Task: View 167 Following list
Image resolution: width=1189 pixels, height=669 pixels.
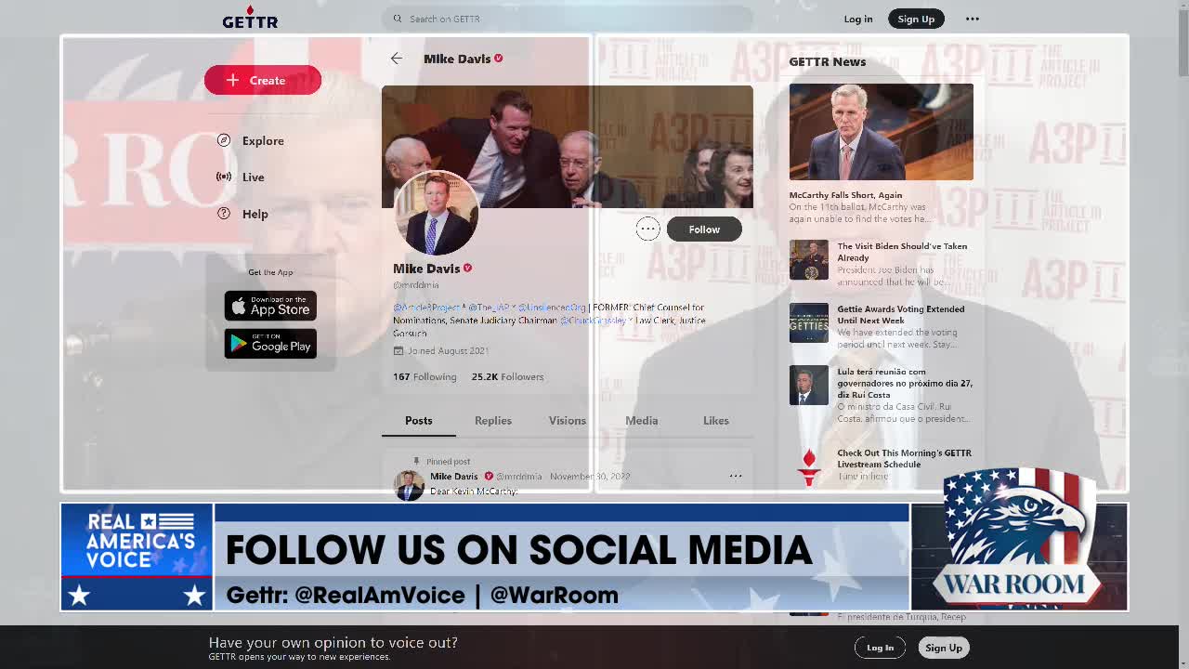Action: tap(425, 376)
